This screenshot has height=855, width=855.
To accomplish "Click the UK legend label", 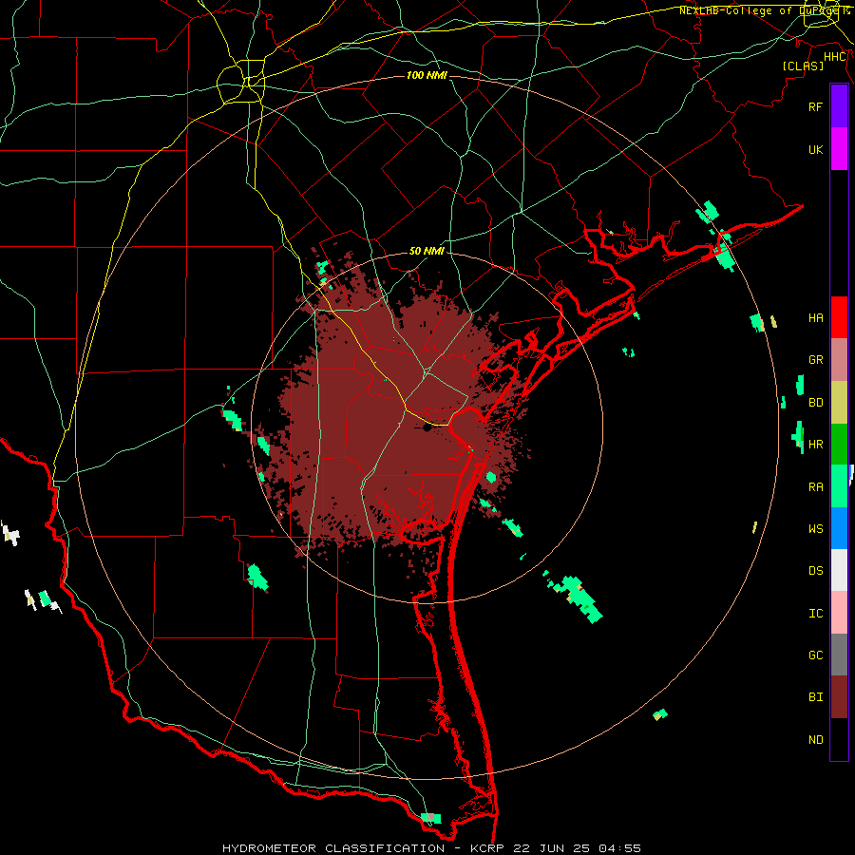I will (x=815, y=149).
